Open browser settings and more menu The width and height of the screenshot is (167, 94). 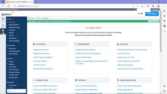164,6
